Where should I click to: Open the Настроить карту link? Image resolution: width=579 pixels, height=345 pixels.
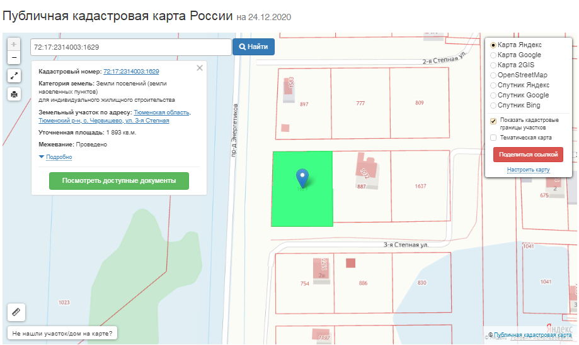click(x=529, y=170)
